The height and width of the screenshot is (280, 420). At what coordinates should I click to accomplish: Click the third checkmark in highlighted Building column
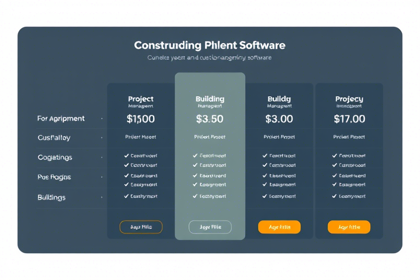(195, 176)
